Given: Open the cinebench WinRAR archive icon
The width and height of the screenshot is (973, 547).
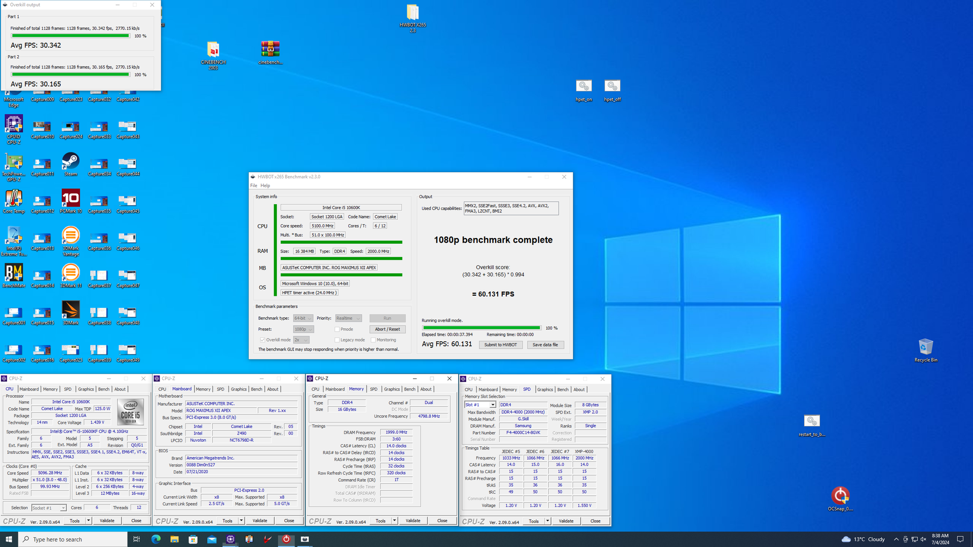Looking at the screenshot, I should click(x=270, y=53).
